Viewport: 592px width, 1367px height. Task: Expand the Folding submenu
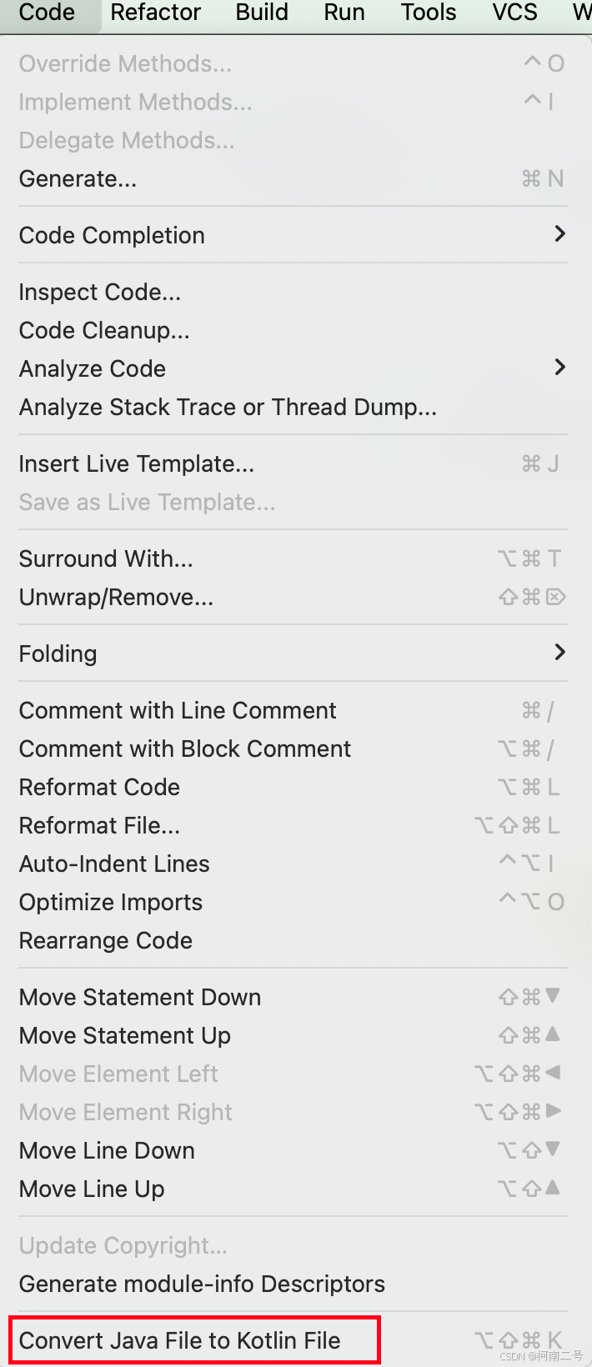[58, 653]
